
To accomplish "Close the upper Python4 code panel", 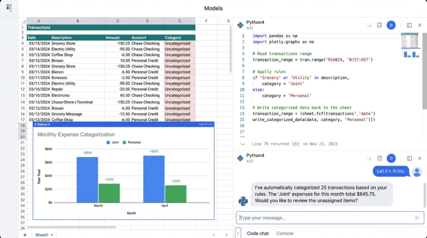I will (420, 26).
